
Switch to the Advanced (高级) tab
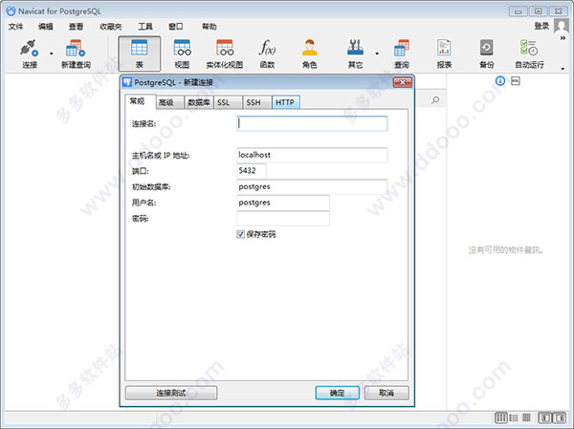(x=170, y=103)
